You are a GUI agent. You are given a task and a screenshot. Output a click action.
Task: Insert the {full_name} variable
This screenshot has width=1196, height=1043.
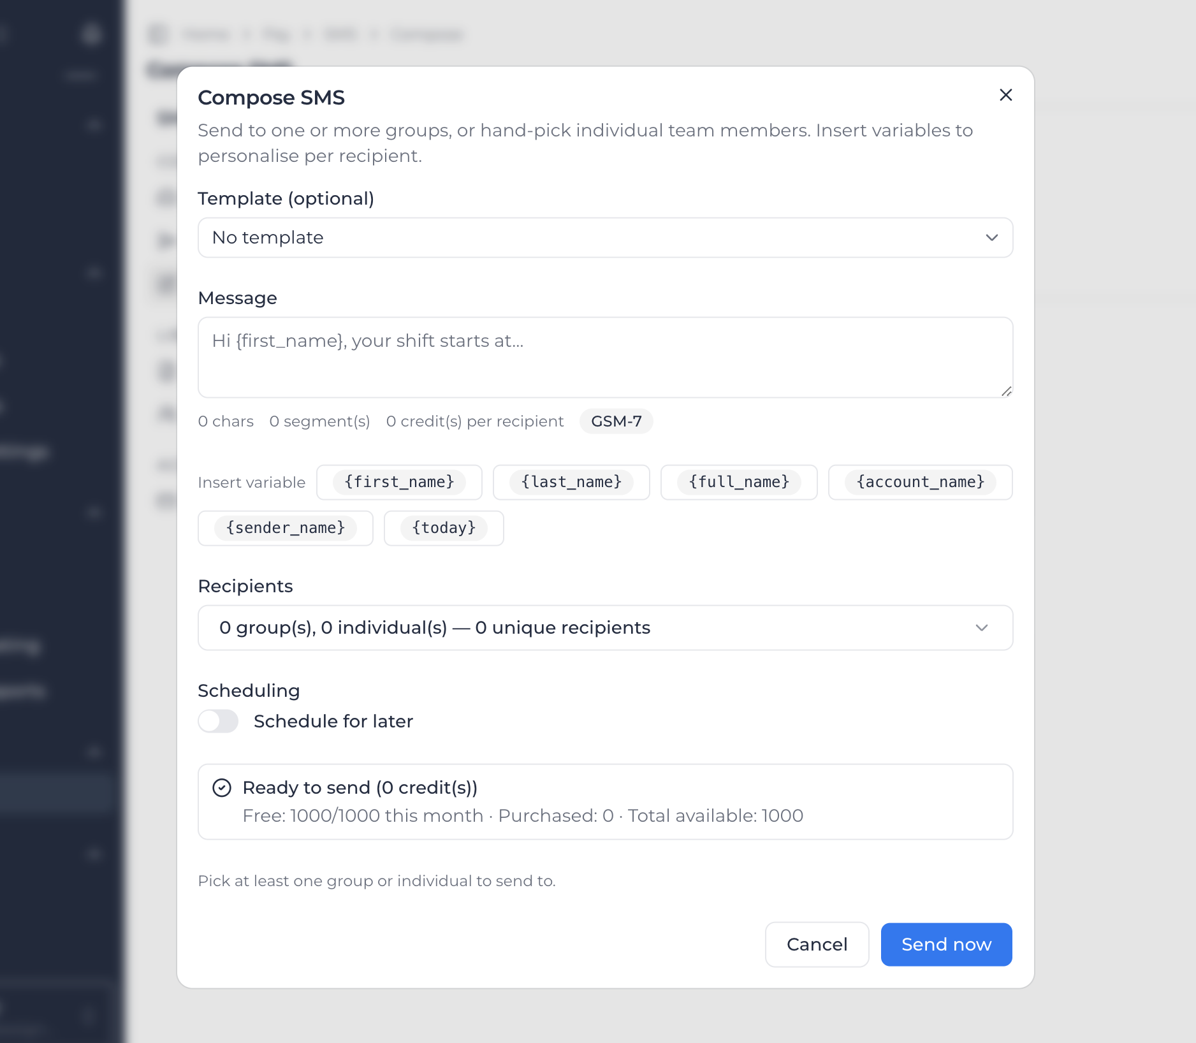click(x=739, y=482)
